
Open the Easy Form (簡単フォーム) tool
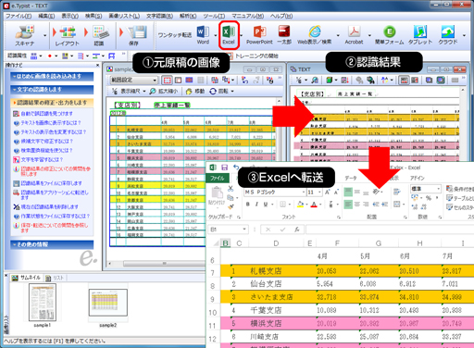(390, 34)
